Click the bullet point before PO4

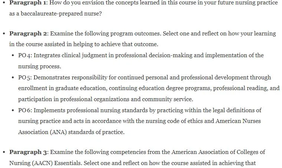click(13, 55)
